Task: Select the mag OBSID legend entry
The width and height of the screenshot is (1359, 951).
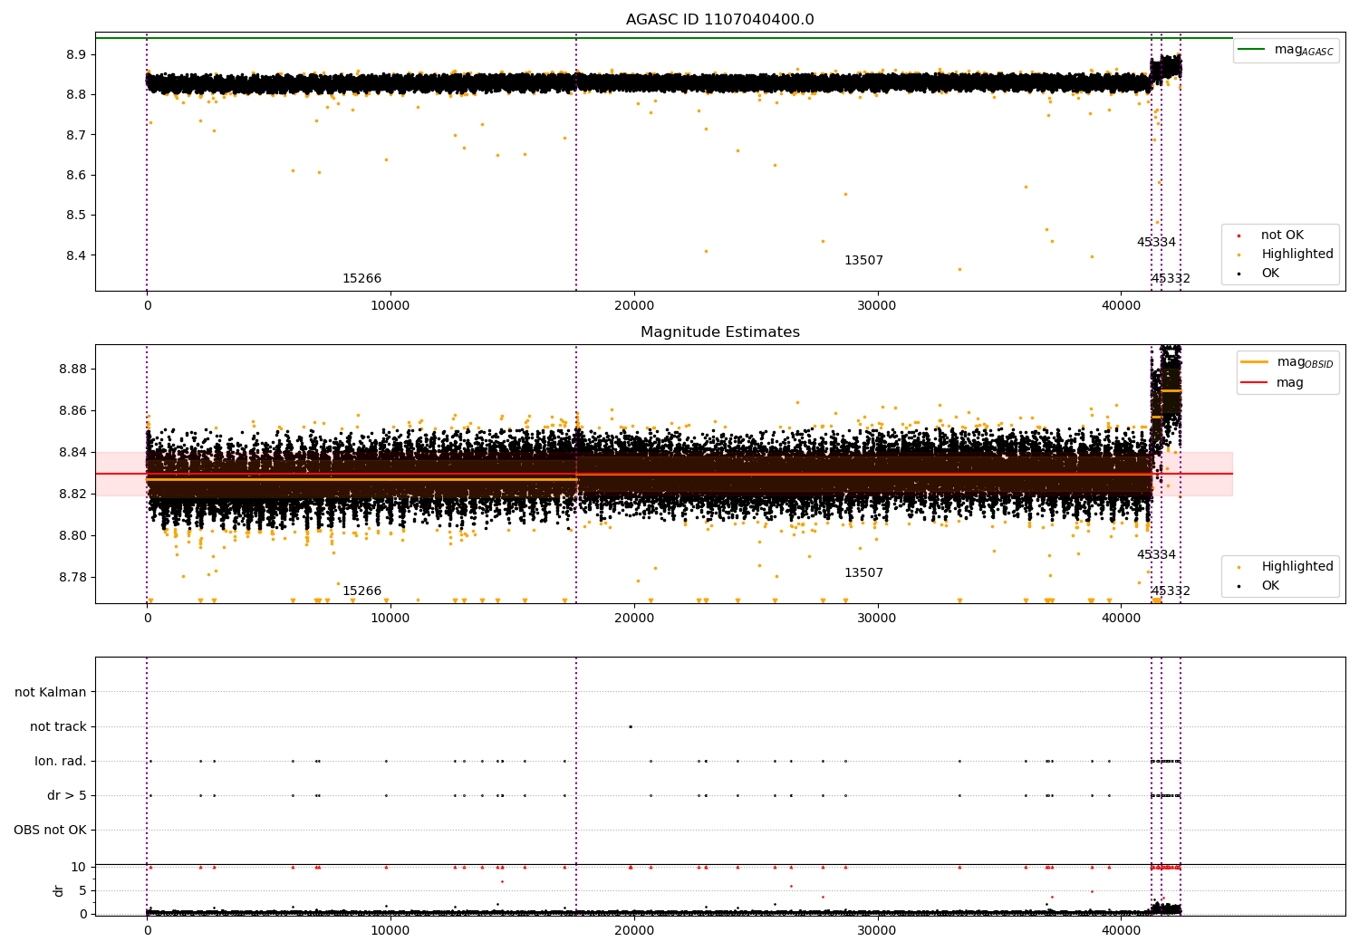Action: [1287, 362]
